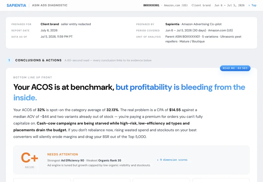Click the C+ grade score
Viewport: 263px width, 182px height.
(30, 157)
